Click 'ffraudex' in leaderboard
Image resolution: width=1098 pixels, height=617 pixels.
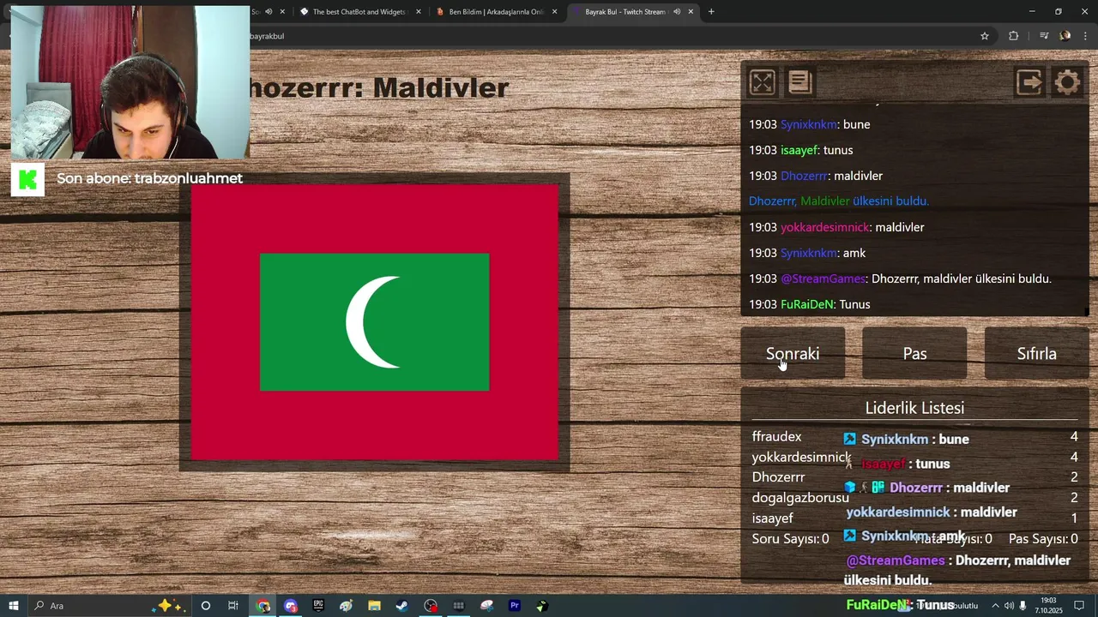point(777,437)
